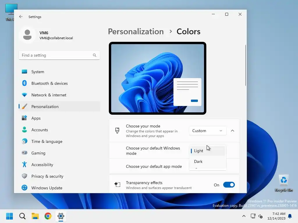Screen dimensions: 298x223
Task: Open File Explorer from the taskbar
Action: [35, 216]
